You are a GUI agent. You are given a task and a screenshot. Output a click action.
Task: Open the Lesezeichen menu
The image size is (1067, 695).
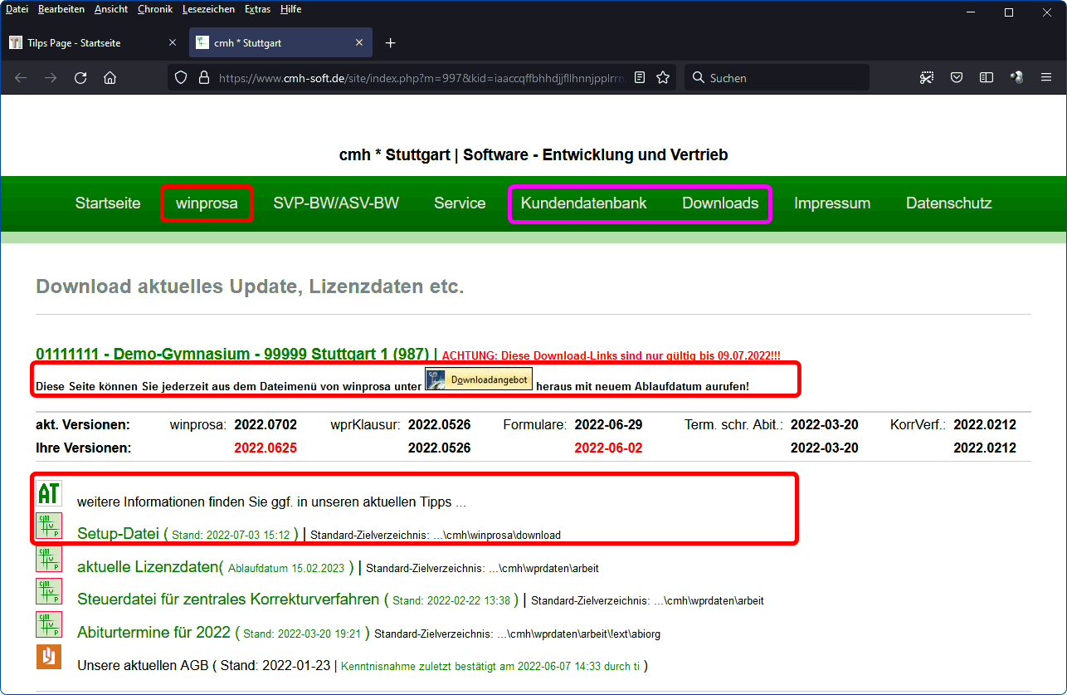coord(208,9)
